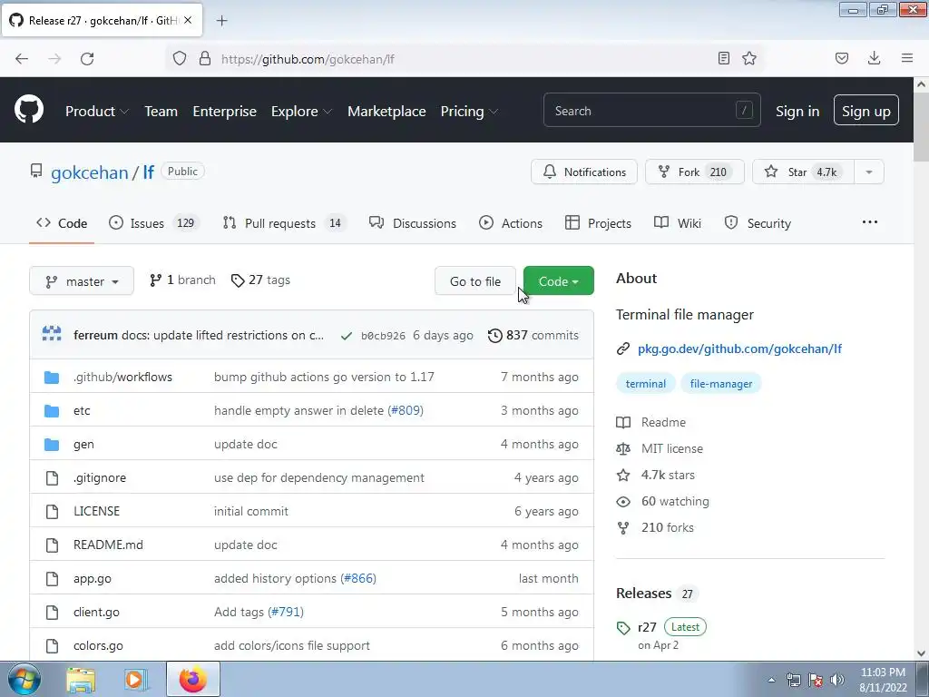Click the Fork button

(694, 172)
